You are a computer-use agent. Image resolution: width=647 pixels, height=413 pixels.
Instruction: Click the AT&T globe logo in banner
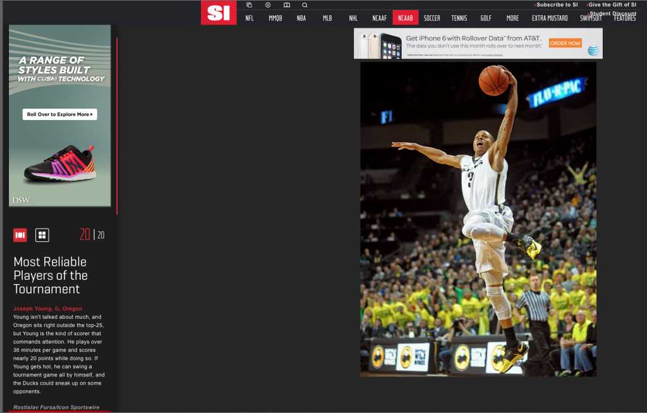pyautogui.click(x=593, y=50)
